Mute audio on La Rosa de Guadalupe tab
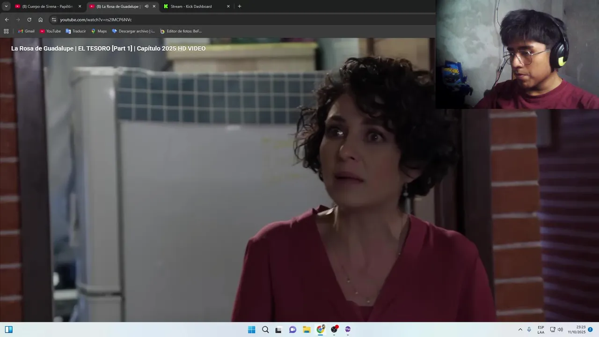This screenshot has width=599, height=337. point(146,7)
